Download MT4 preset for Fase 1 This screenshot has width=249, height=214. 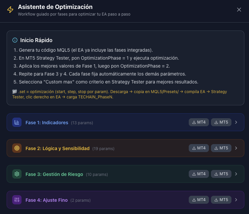click(199, 122)
